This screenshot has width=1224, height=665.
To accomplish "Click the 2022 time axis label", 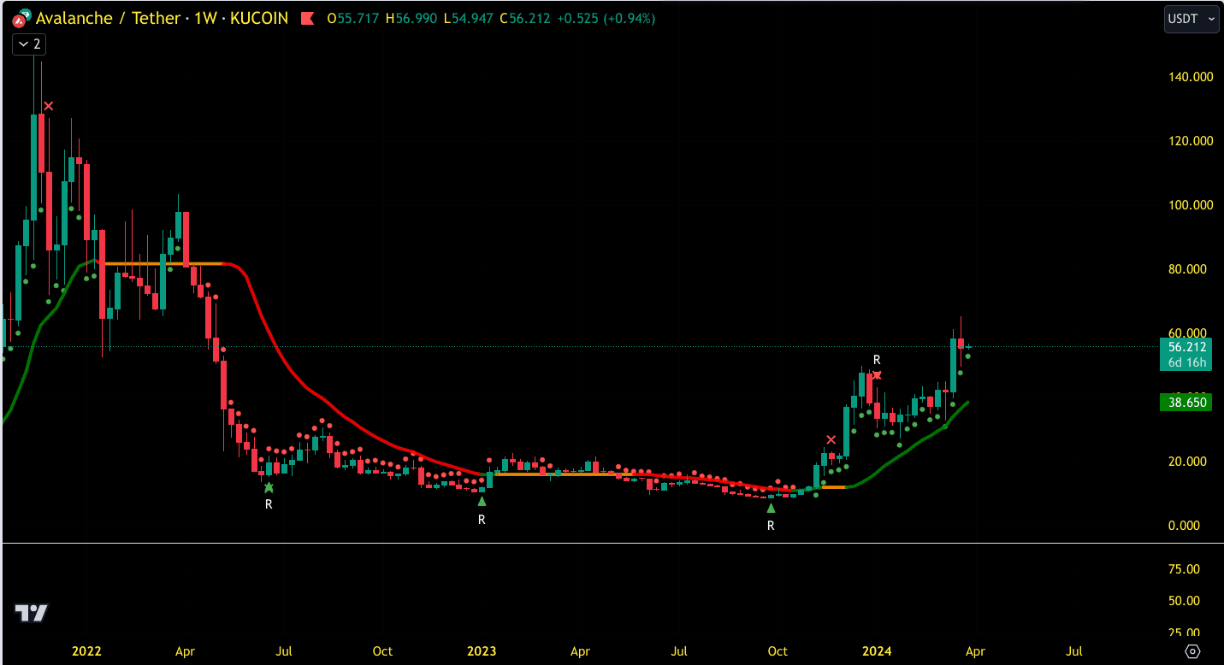I will click(87, 651).
